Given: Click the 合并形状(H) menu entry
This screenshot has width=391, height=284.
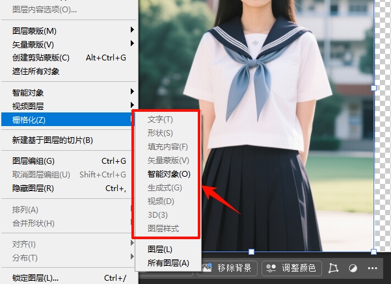Looking at the screenshot, I should 69,224.
